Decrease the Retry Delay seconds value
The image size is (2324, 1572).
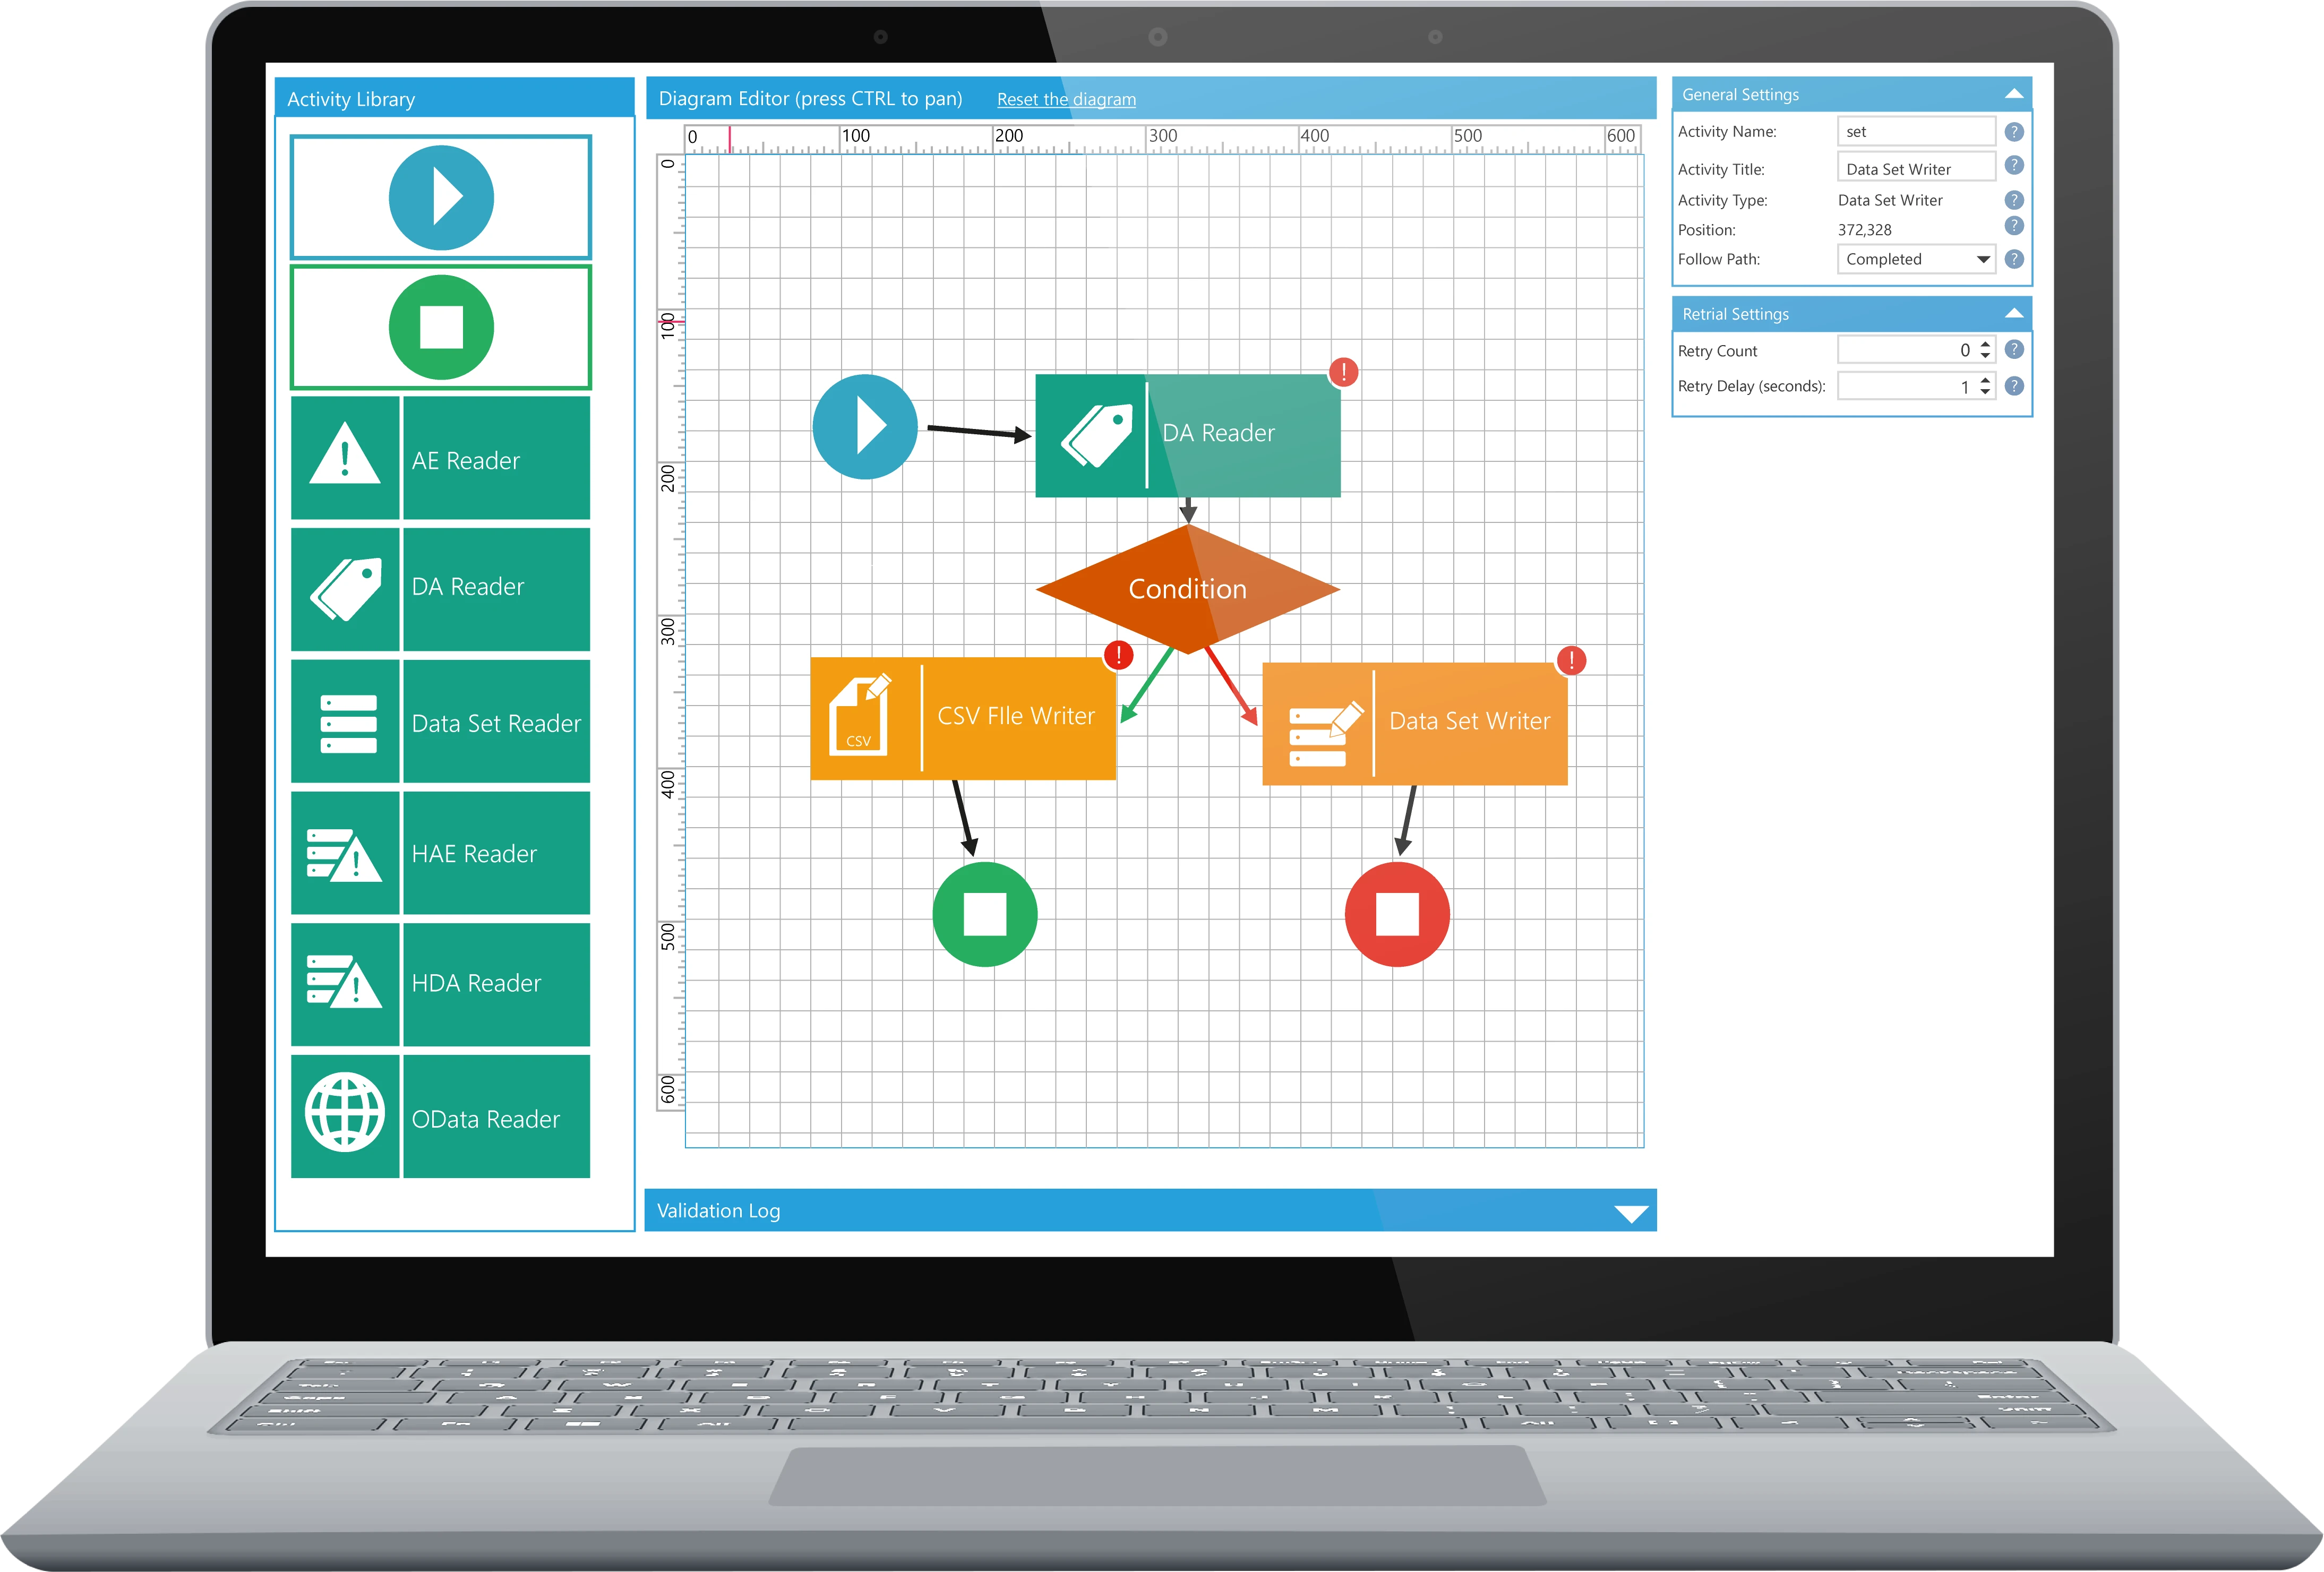[1985, 392]
